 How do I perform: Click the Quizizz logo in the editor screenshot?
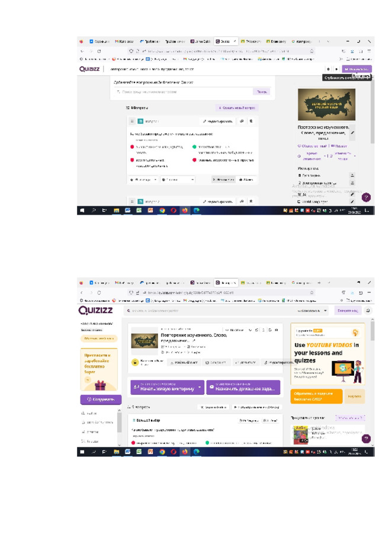click(x=89, y=69)
